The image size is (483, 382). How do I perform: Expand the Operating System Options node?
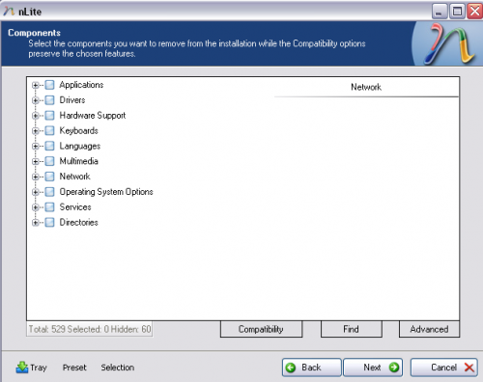pyautogui.click(x=35, y=192)
